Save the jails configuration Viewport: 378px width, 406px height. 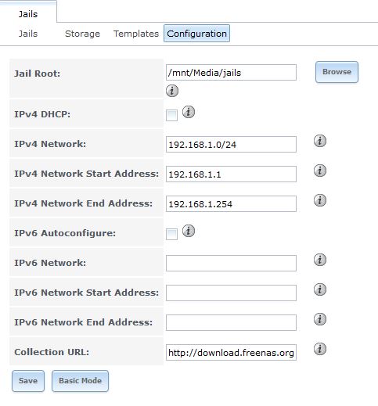tap(28, 381)
